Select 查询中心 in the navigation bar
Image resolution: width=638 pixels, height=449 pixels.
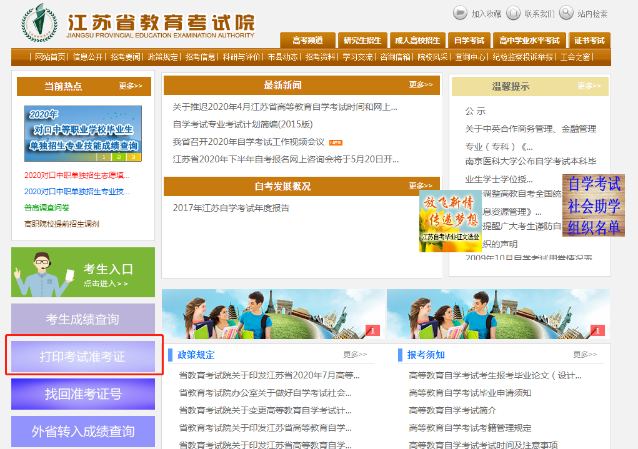click(x=470, y=57)
